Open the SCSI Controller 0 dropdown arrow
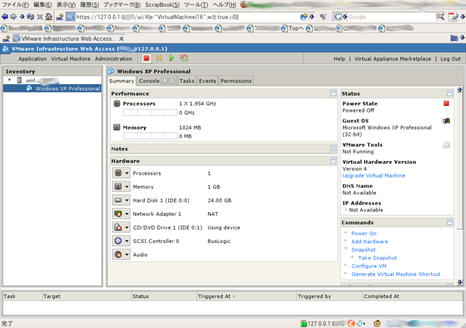The height and width of the screenshot is (328, 466). click(x=127, y=241)
